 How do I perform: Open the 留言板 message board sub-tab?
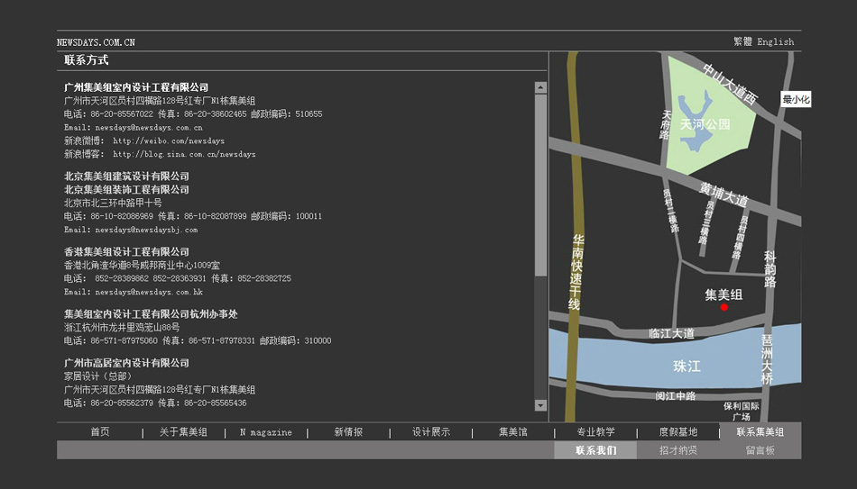(x=760, y=450)
